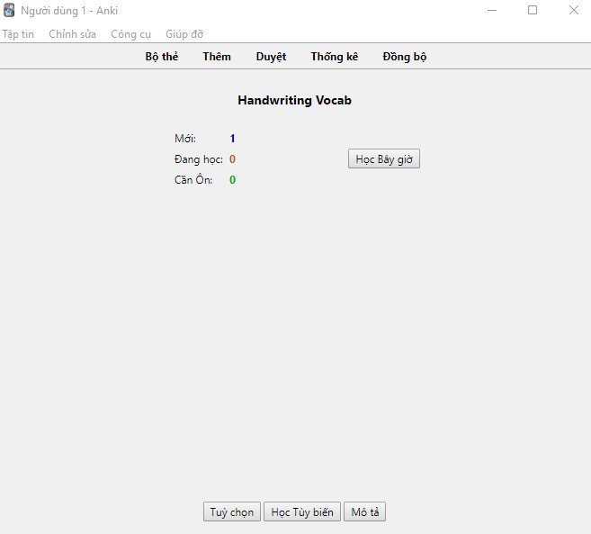Start studying with Học Bây giờ
591x534 pixels.
384,158
